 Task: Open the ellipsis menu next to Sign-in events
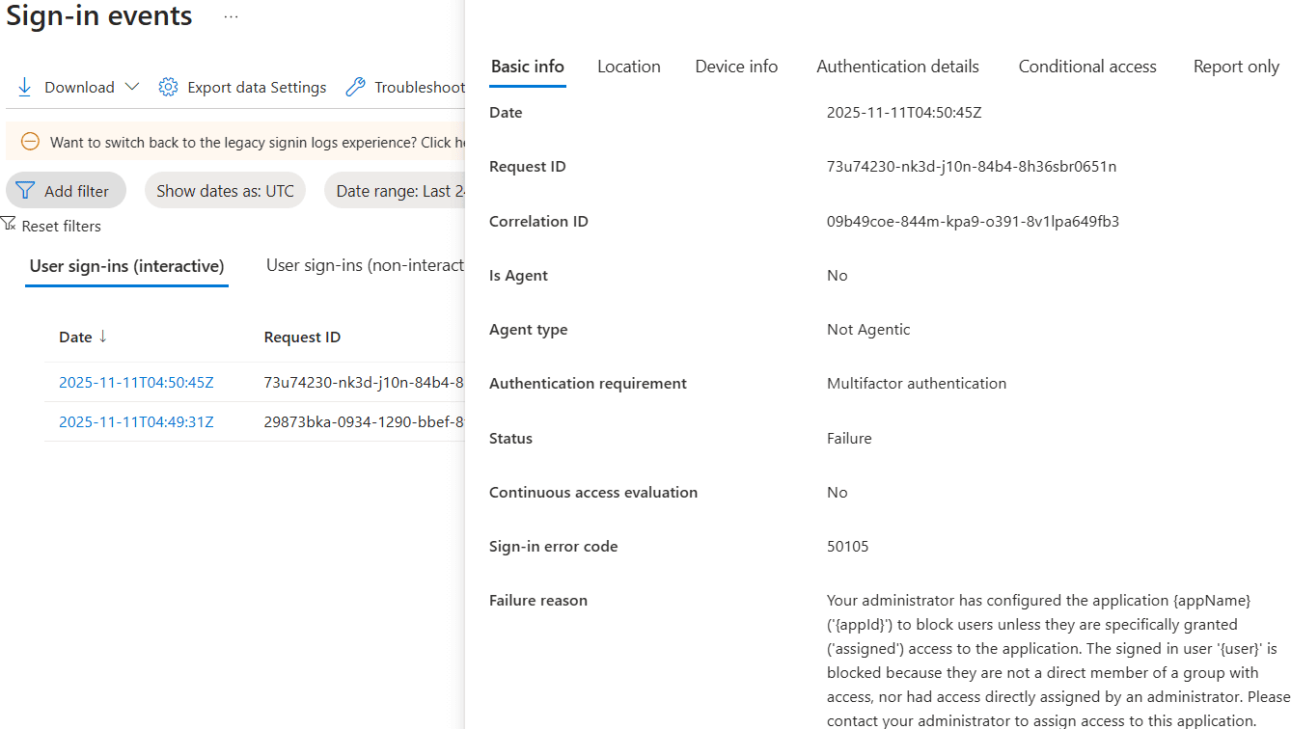230,14
